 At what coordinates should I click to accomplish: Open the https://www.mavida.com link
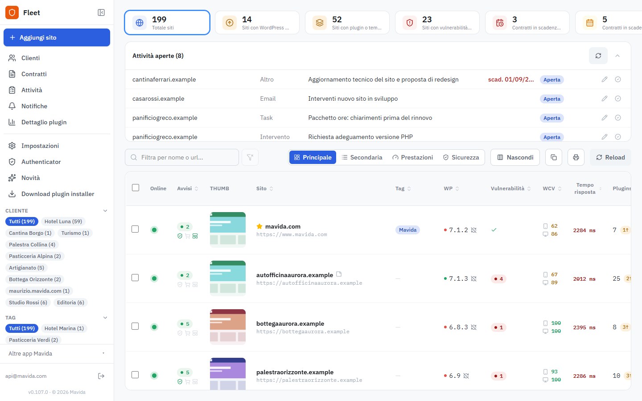pyautogui.click(x=292, y=234)
